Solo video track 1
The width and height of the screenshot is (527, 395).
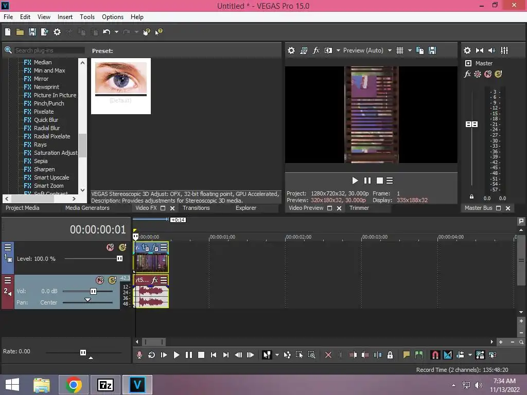[x=122, y=247]
